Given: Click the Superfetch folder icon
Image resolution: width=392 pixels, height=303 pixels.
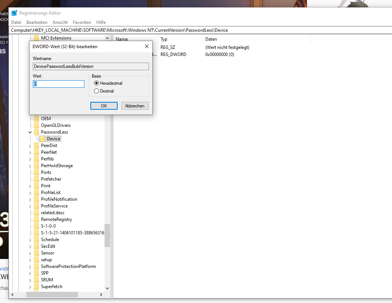Looking at the screenshot, I should tap(37, 287).
